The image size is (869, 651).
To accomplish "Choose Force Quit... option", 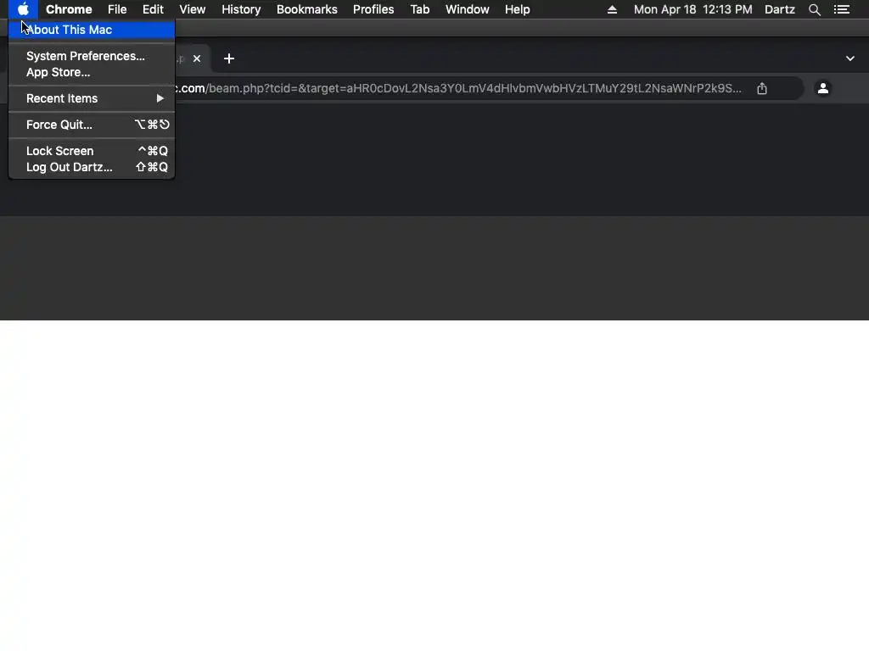I will coord(92,125).
